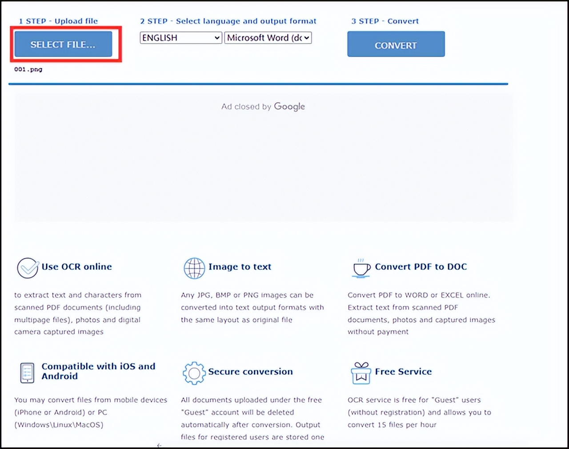
Task: Open the ENGLISH language dropdown
Action: click(x=181, y=38)
